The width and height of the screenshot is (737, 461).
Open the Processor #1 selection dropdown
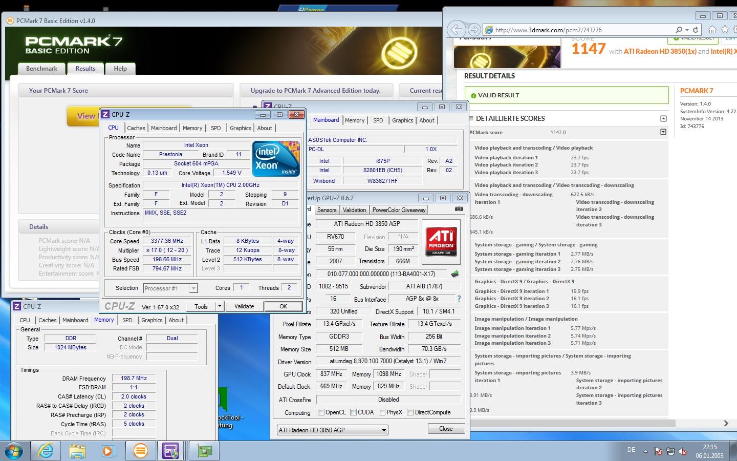(x=193, y=288)
